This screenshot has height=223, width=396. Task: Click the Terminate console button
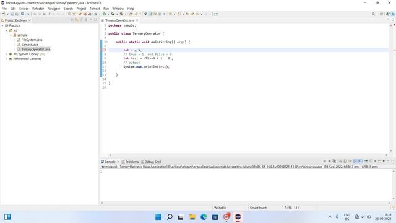point(325,161)
